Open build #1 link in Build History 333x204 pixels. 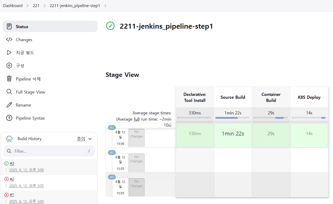(12, 195)
